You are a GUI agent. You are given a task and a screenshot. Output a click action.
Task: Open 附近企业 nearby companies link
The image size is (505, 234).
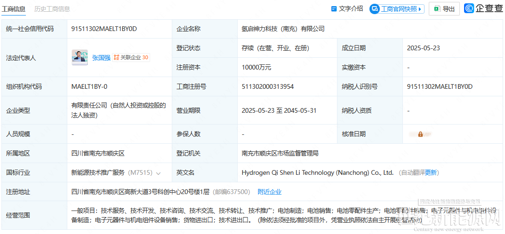[x=269, y=192]
